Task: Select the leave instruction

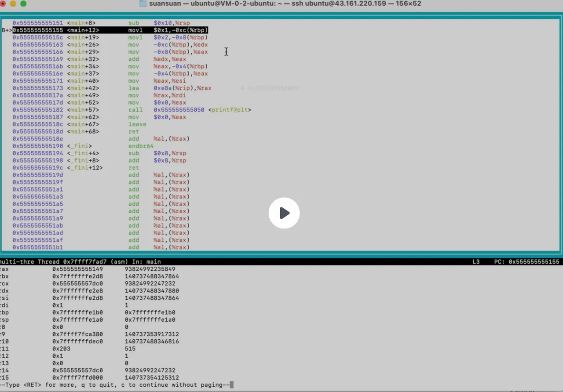Action: pos(137,124)
